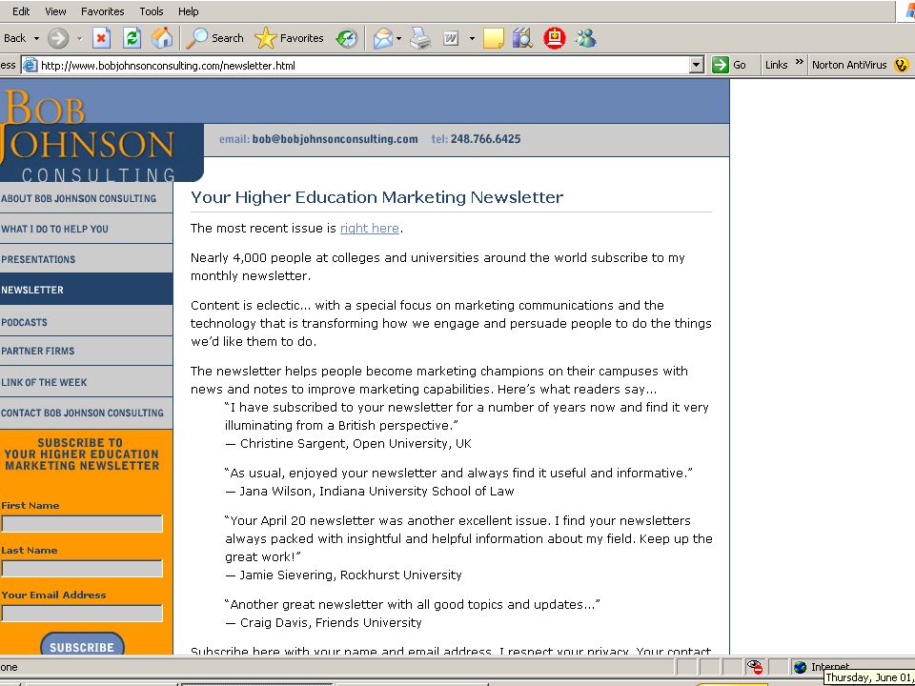Open What I Do To Help You page
Image resolution: width=915 pixels, height=686 pixels.
[87, 229]
